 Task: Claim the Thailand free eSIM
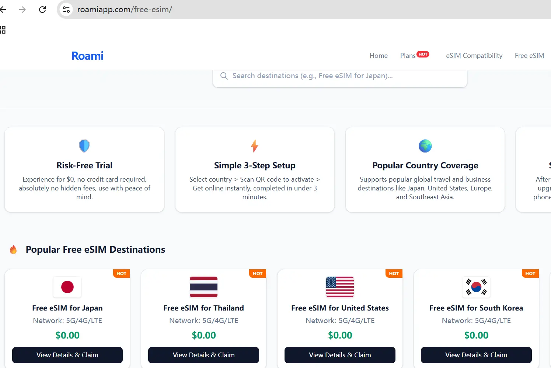point(203,355)
